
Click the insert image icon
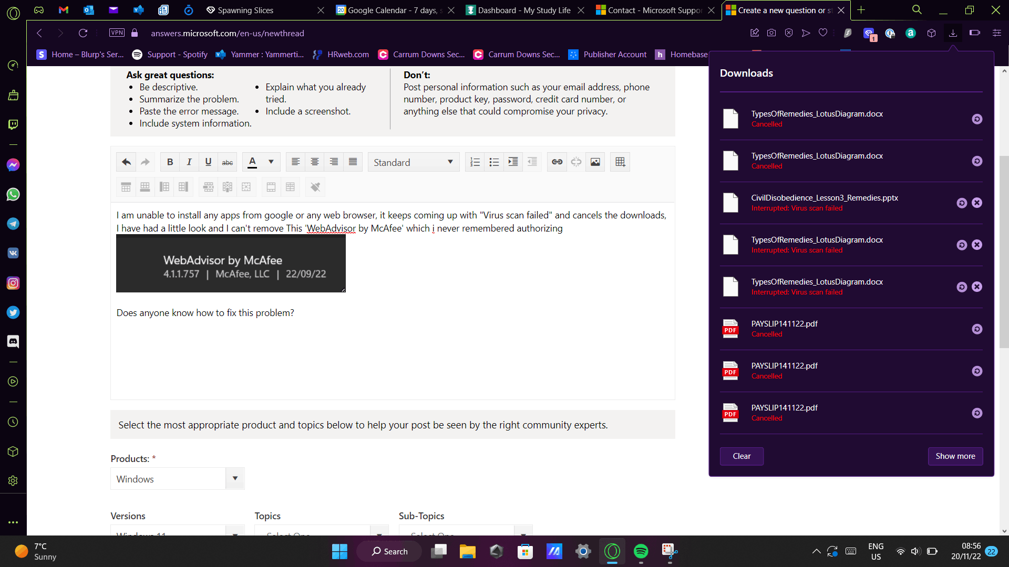tap(595, 162)
